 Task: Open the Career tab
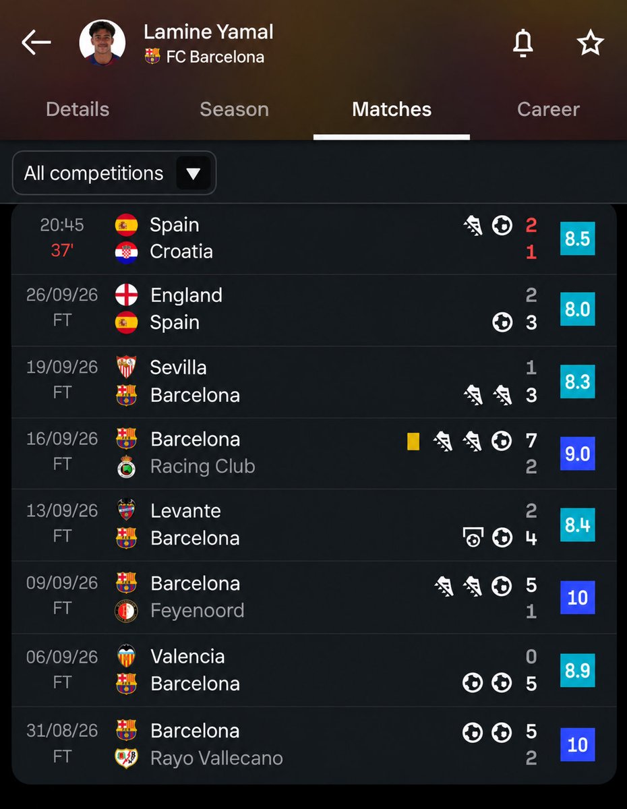coord(548,109)
